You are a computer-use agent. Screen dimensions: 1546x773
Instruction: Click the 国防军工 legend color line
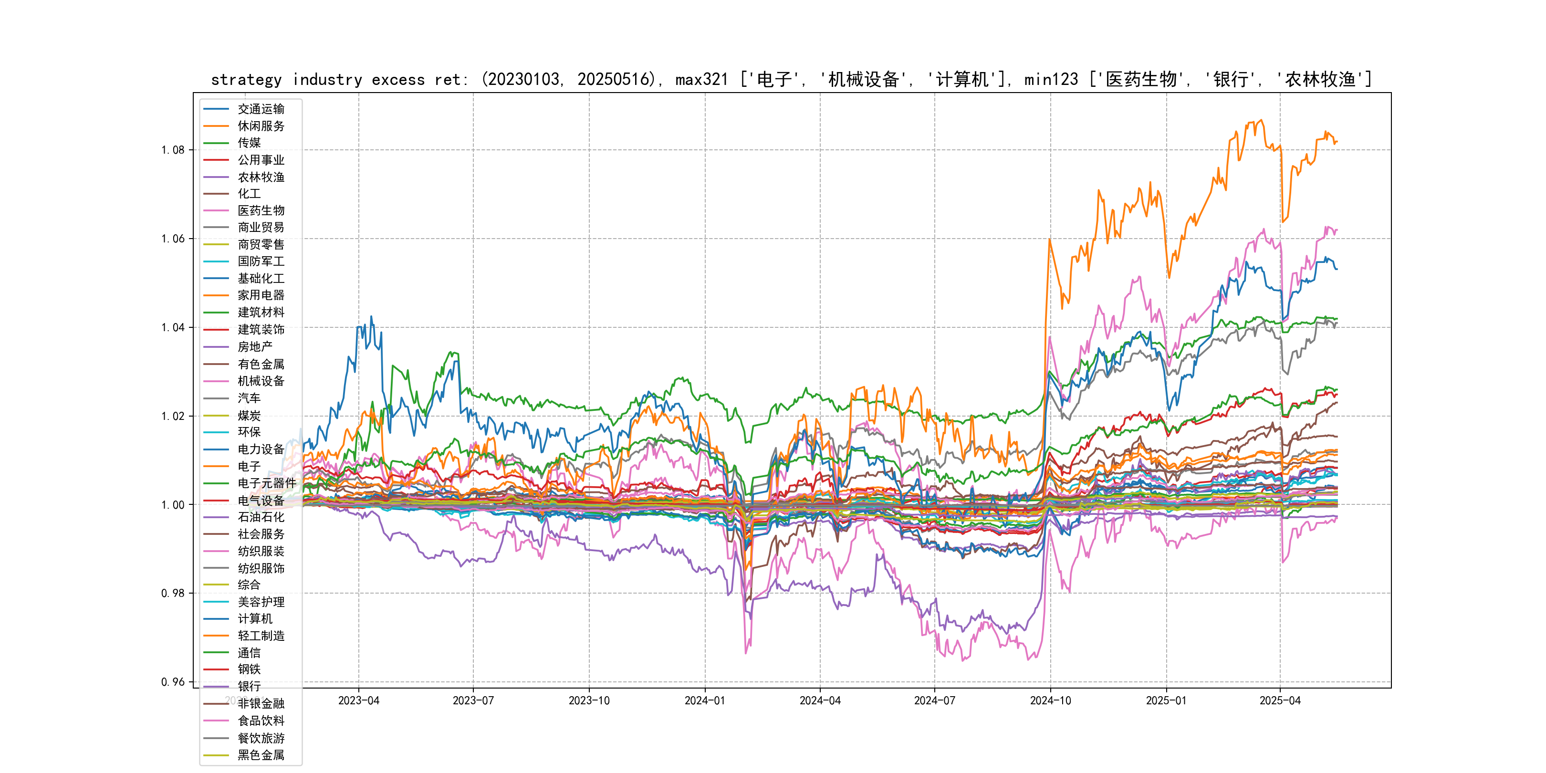tap(216, 261)
